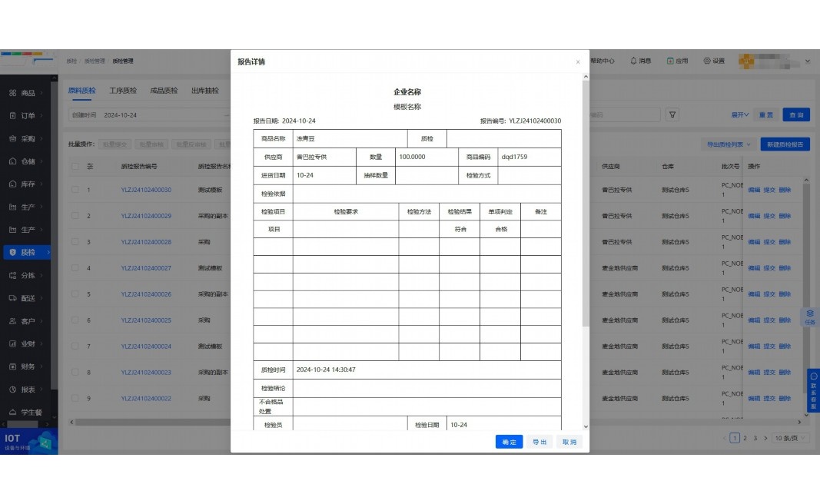Switch to the 成品质检 tab
Viewport: 820px width, 504px height.
click(164, 91)
